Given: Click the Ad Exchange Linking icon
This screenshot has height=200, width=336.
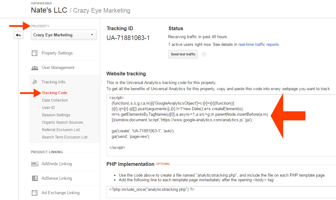Looking at the screenshot, I should pos(35,193).
